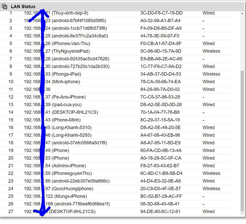
Task: Click host android-778beef6d68ea1f
Action: tap(82, 204)
